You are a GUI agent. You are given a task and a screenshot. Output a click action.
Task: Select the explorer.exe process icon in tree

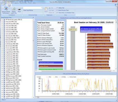coord(4,94)
